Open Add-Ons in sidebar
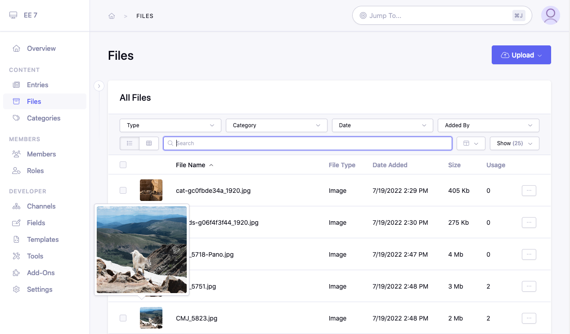The height and width of the screenshot is (334, 570). pyautogui.click(x=41, y=273)
